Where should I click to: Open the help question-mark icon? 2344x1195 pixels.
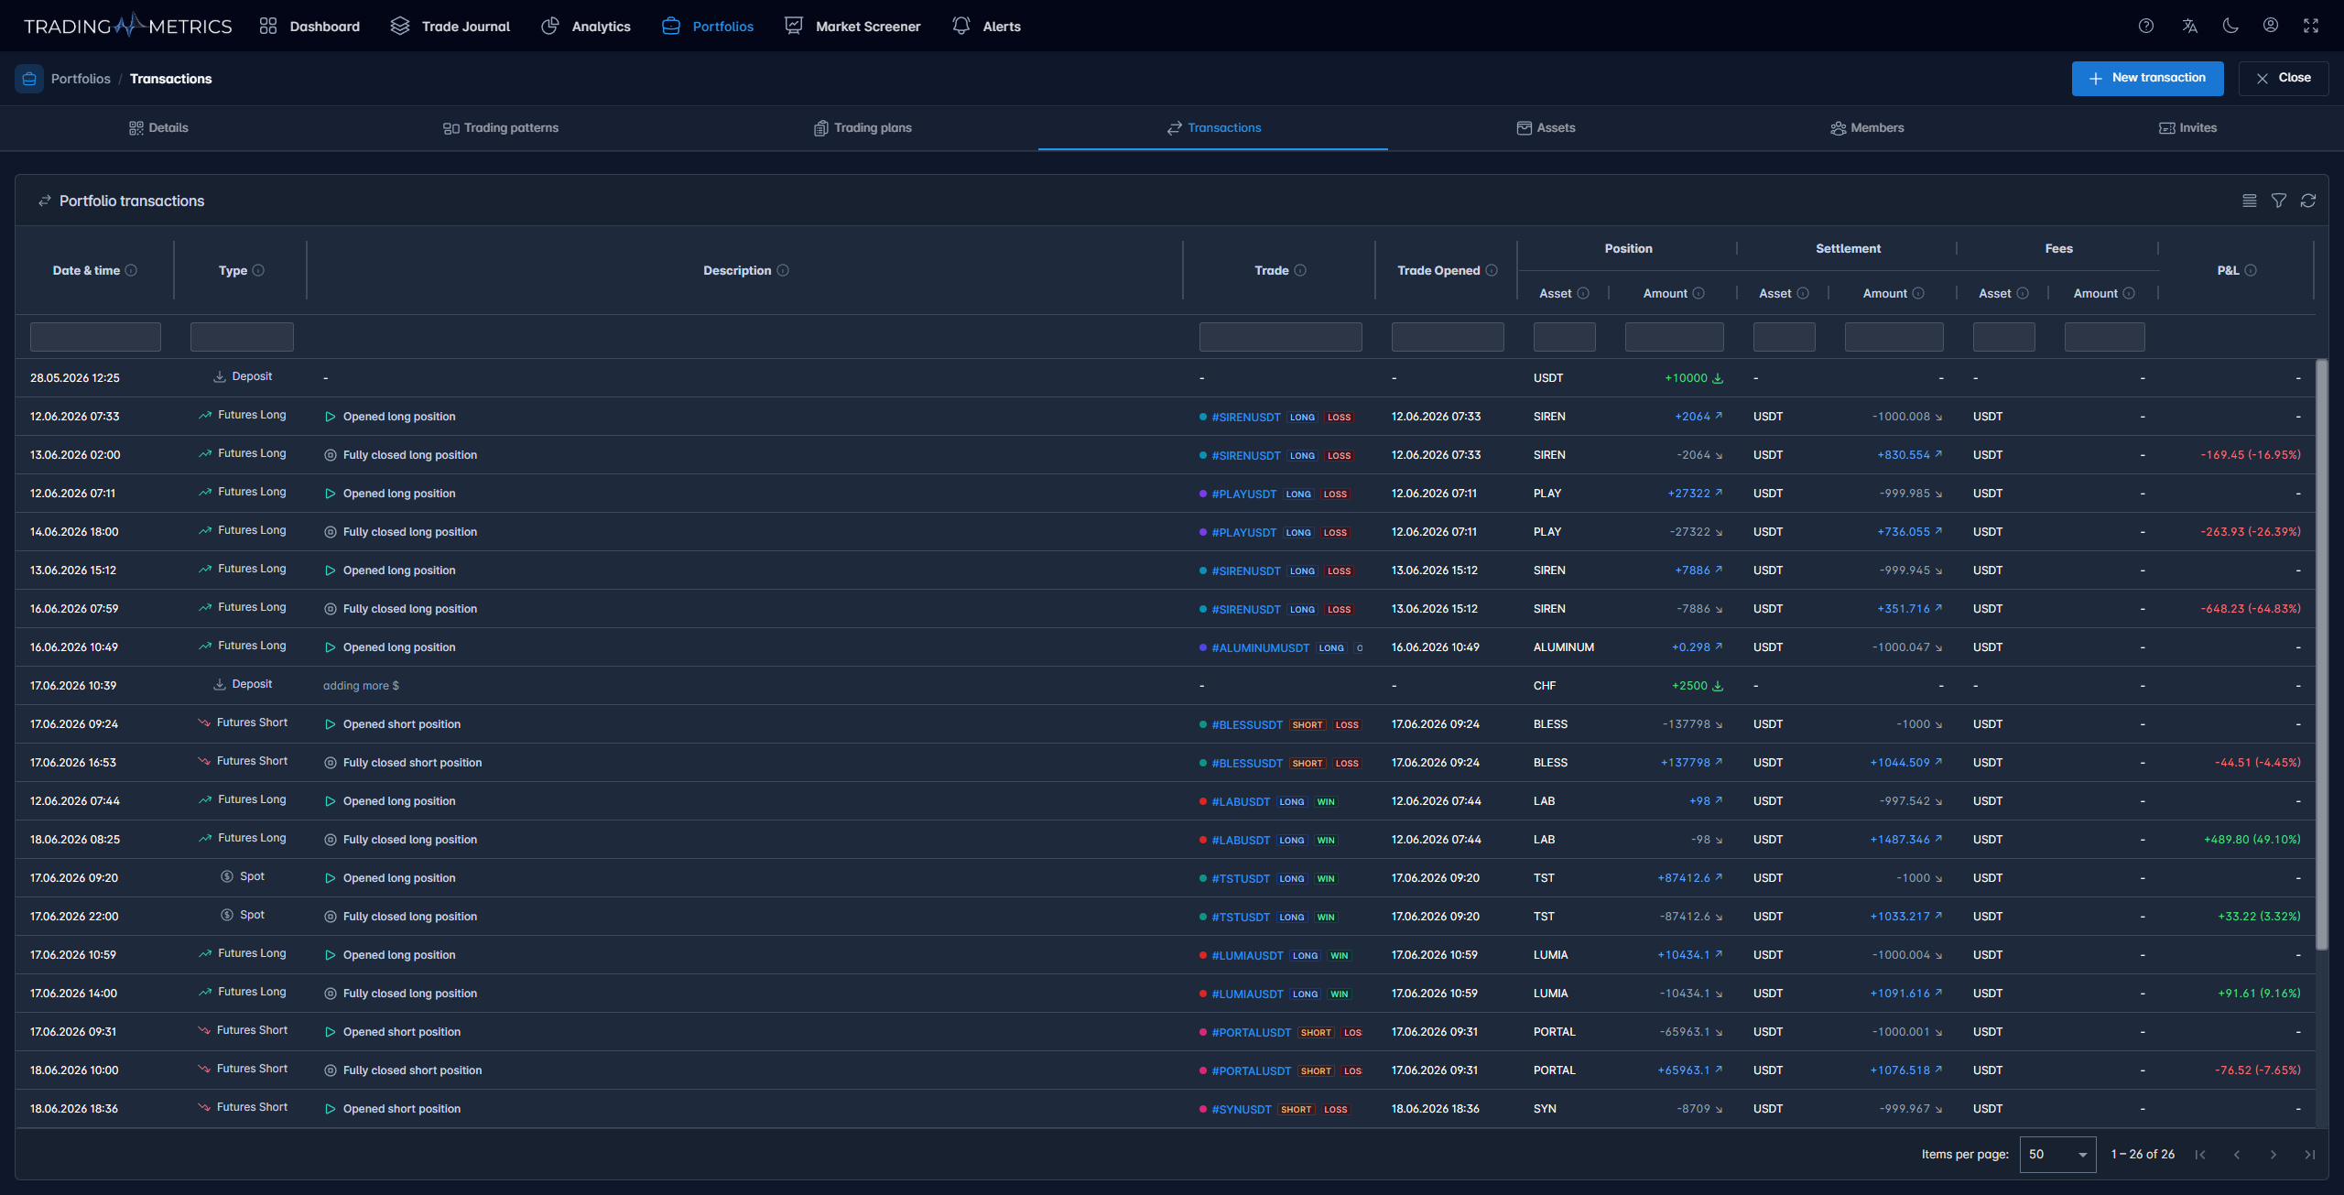[2145, 26]
